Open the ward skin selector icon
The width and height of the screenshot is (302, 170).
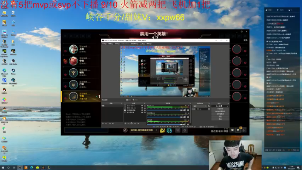pyautogui.click(x=177, y=130)
